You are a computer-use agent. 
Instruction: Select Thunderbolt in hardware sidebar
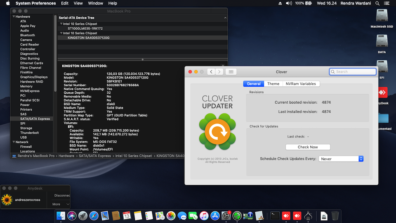pyautogui.click(x=30, y=133)
